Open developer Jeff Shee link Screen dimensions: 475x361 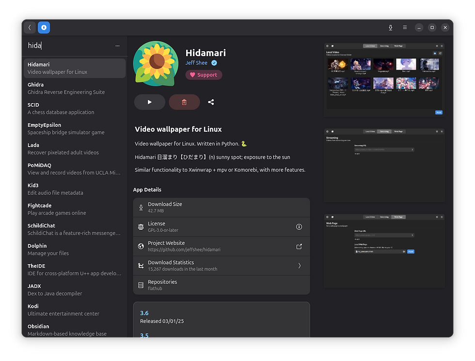pyautogui.click(x=196, y=63)
